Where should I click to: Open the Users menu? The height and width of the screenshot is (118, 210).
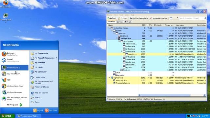click(127, 15)
